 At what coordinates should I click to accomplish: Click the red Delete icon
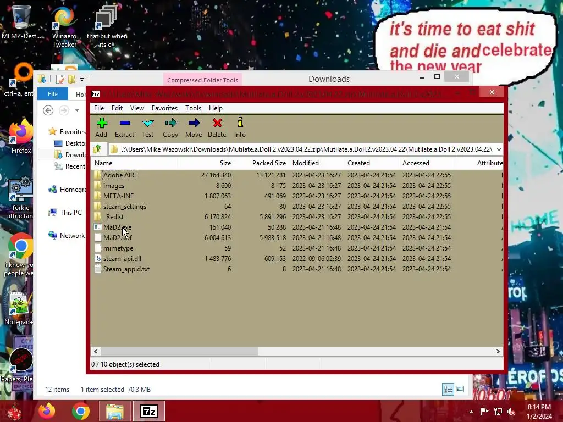click(x=217, y=127)
